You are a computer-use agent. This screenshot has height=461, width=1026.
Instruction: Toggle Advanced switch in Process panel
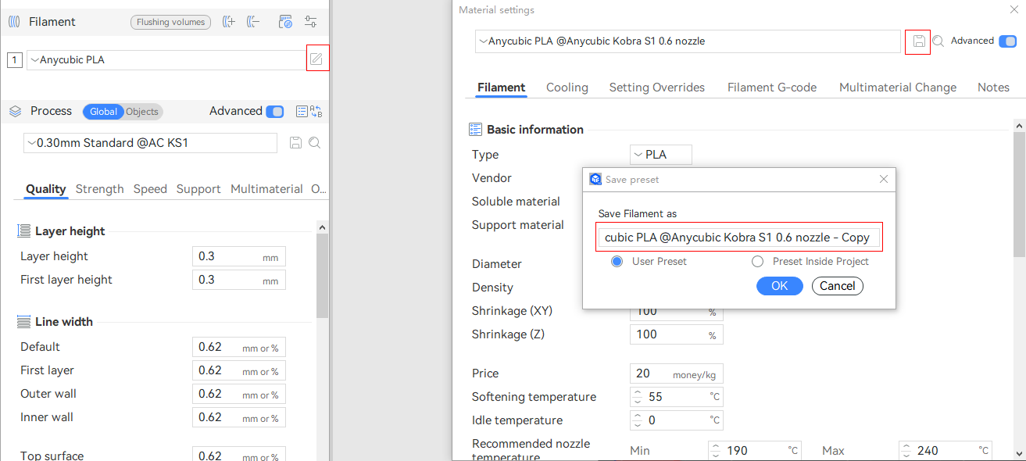point(275,112)
